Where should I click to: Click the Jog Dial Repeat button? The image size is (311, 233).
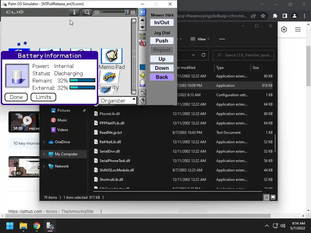tap(162, 50)
